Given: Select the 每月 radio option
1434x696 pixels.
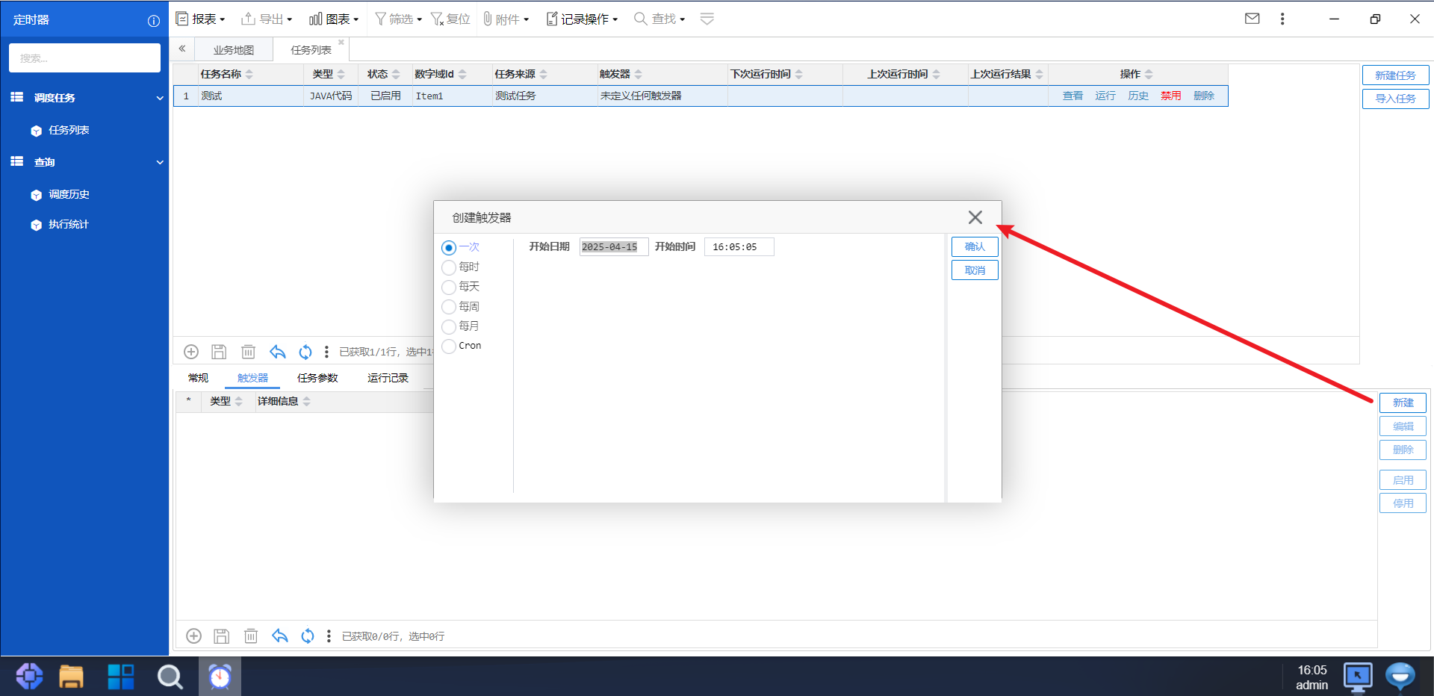Looking at the screenshot, I should coord(449,326).
